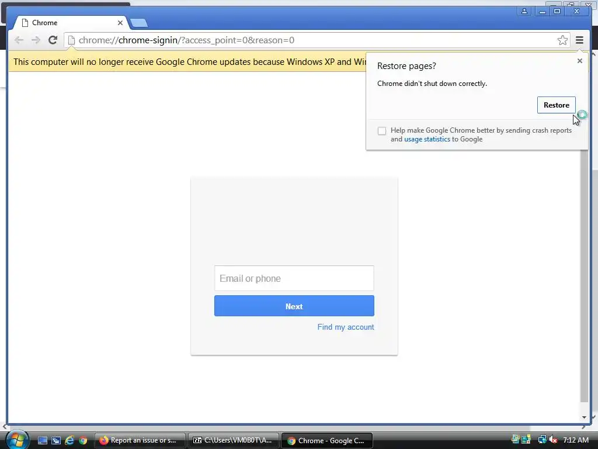Open a new tab
Viewport: 598px width, 449px height.
[x=139, y=23]
